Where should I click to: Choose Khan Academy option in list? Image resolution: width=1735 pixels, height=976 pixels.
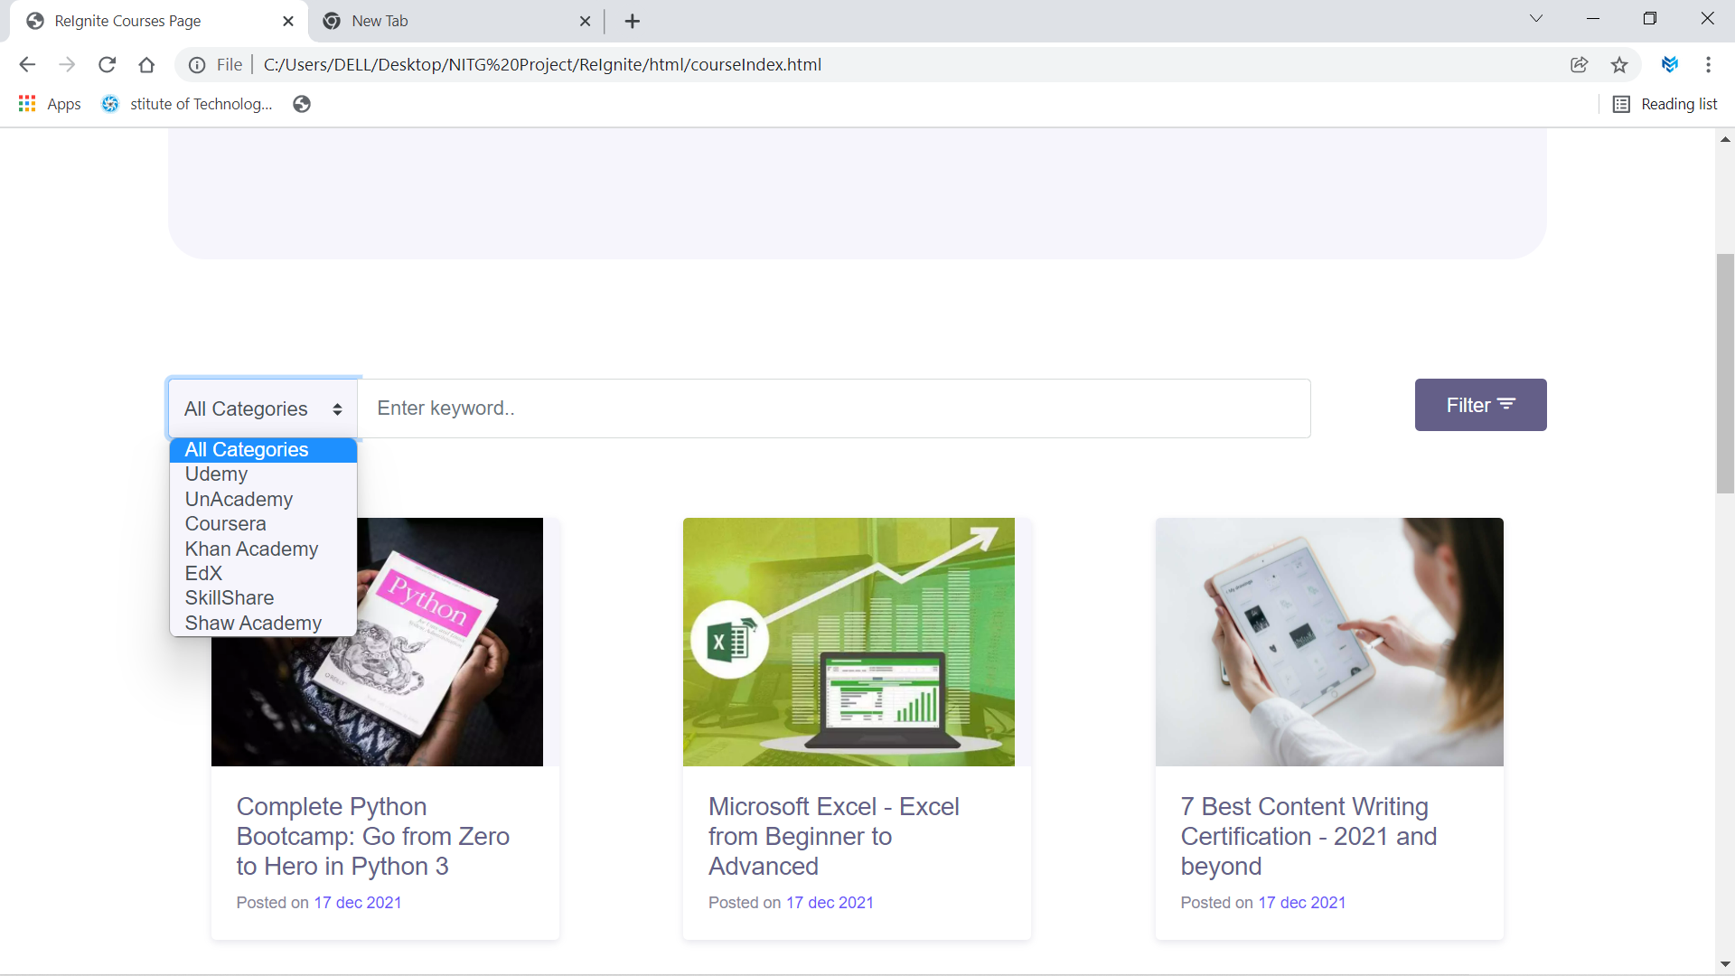click(x=251, y=549)
